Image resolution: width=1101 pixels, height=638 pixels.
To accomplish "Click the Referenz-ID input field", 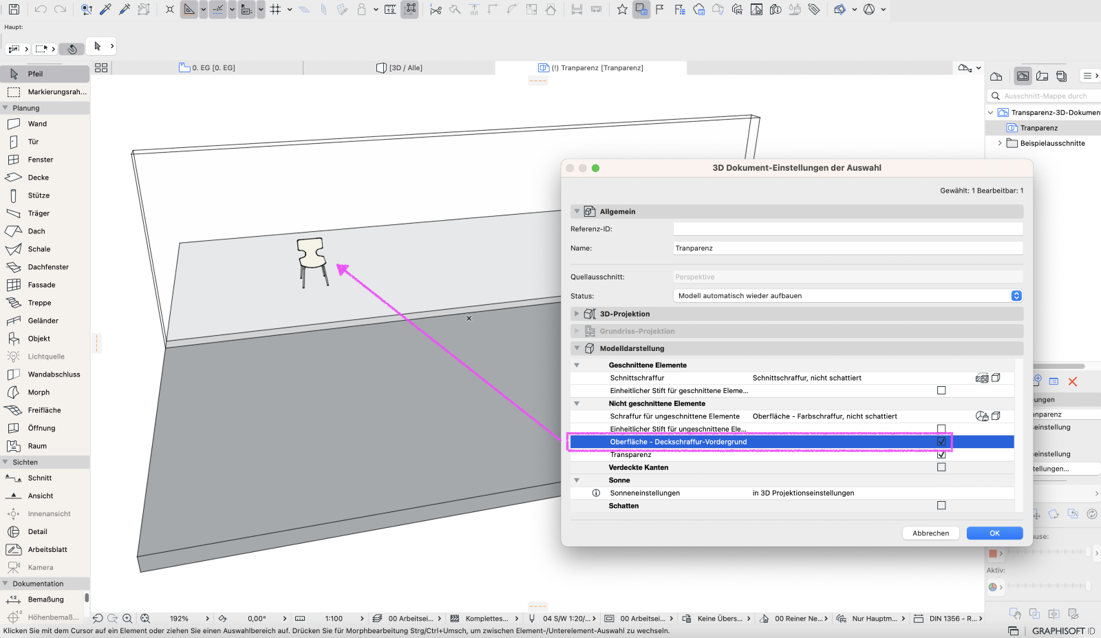I will [848, 229].
